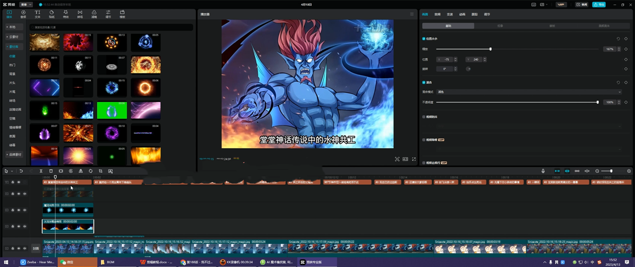Image resolution: width=635 pixels, height=267 pixels.
Task: Click the microphone record icon above timeline
Action: [x=543, y=171]
